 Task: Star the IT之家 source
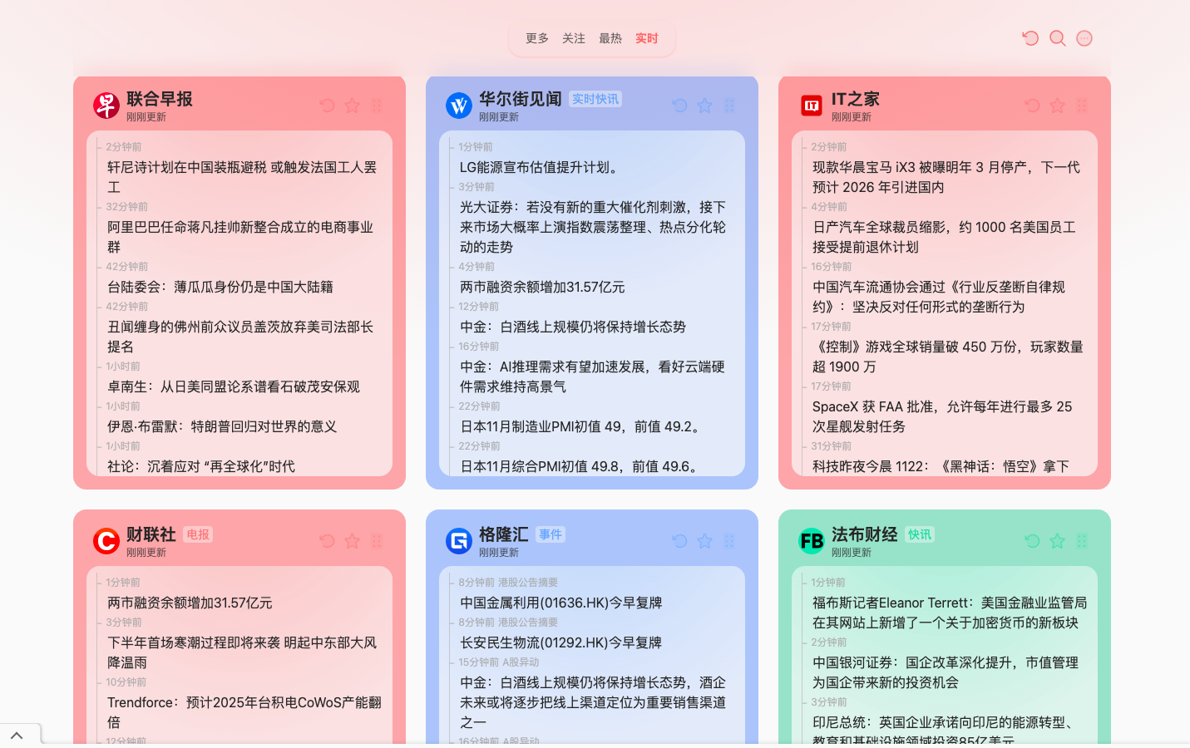click(x=1058, y=106)
